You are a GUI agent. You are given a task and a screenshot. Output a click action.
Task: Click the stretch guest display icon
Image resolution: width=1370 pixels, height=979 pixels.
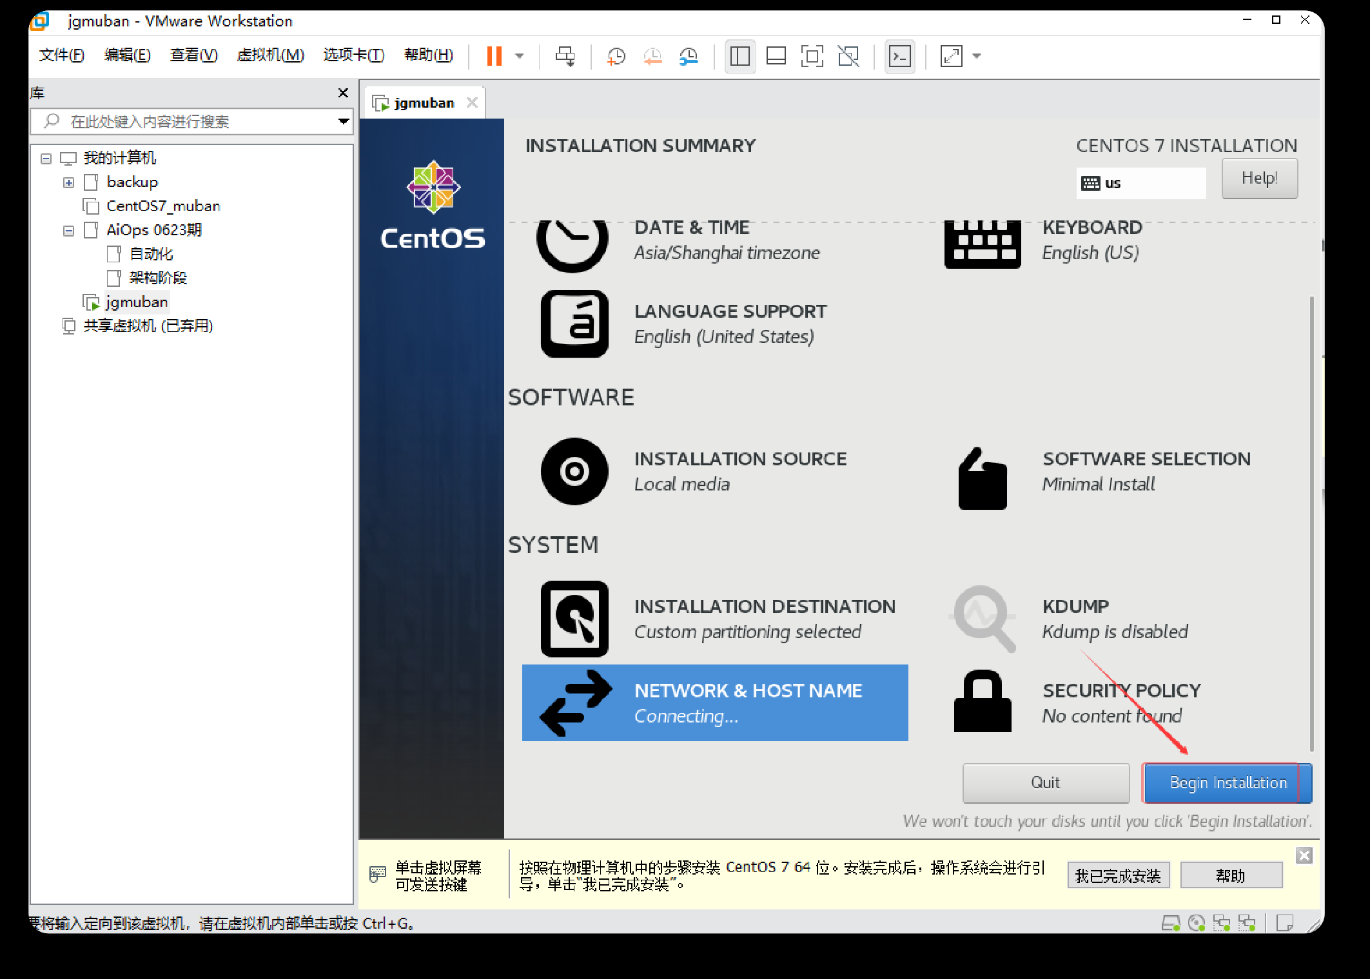tap(952, 56)
